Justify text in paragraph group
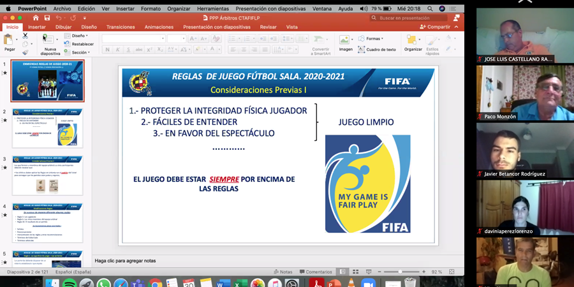The width and height of the screenshot is (574, 287). pos(265,50)
